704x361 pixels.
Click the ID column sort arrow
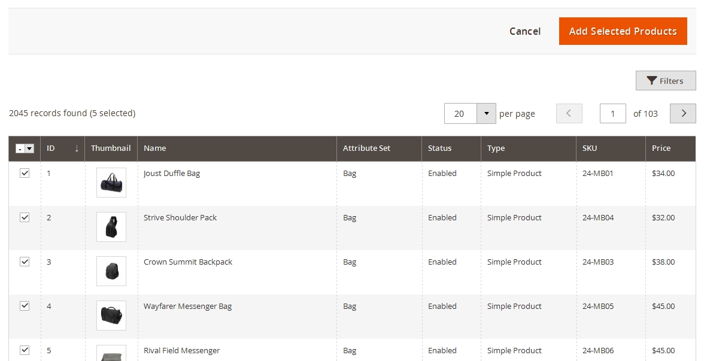click(77, 148)
